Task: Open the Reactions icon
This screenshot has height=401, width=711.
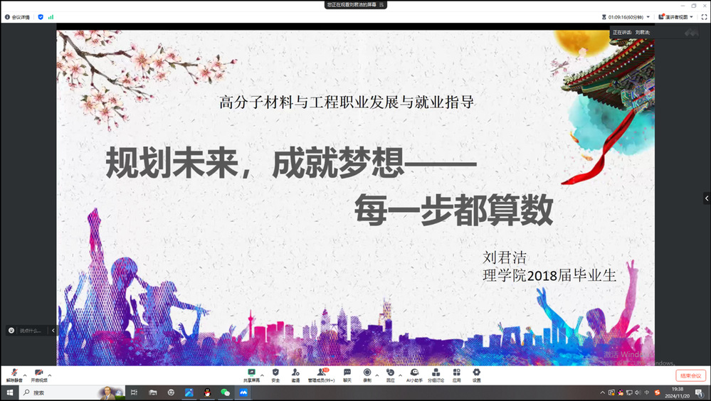Action: tap(390, 373)
